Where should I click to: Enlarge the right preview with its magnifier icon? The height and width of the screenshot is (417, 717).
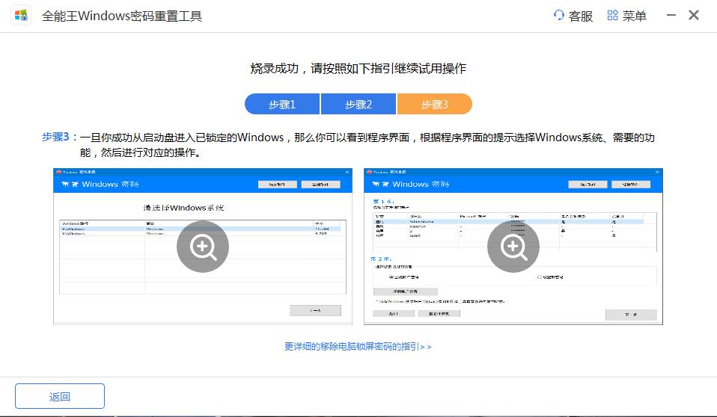[x=513, y=247]
